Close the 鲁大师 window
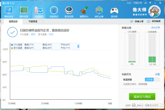Screen dimensions: 165x110 tap(160, 3)
